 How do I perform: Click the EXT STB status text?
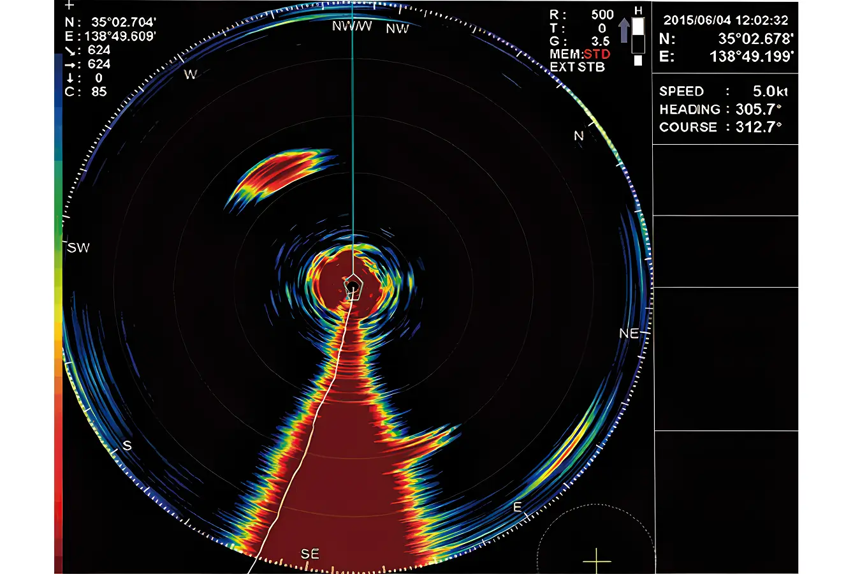point(578,67)
